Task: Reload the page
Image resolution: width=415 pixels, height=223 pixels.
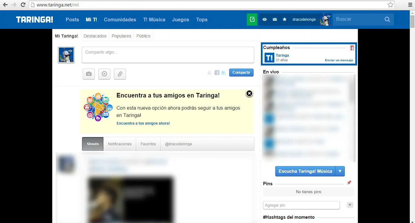Action: pyautogui.click(x=23, y=5)
